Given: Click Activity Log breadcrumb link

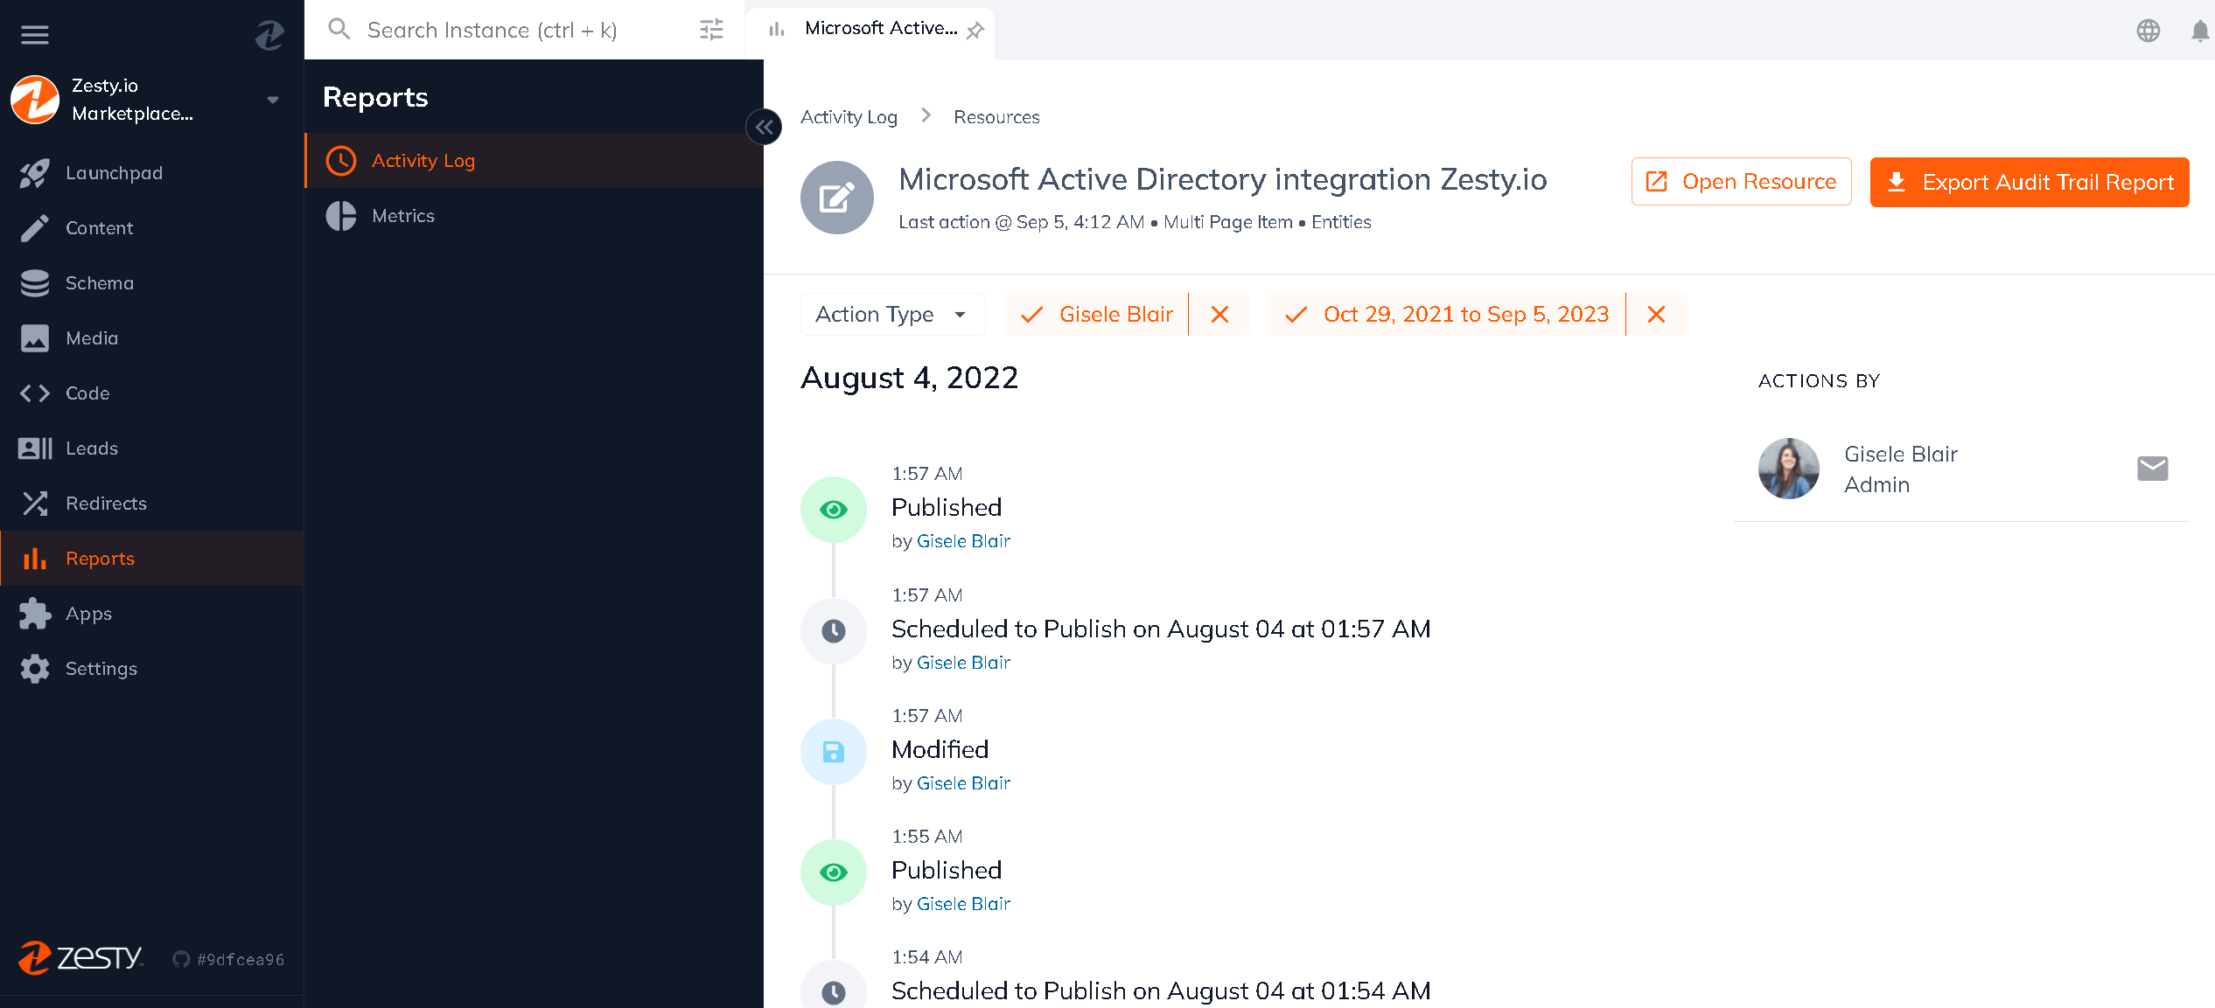Looking at the screenshot, I should tap(849, 117).
